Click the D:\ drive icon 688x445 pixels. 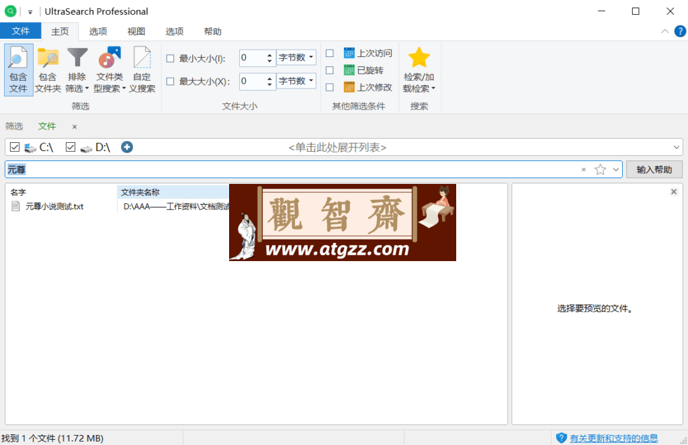click(x=86, y=148)
